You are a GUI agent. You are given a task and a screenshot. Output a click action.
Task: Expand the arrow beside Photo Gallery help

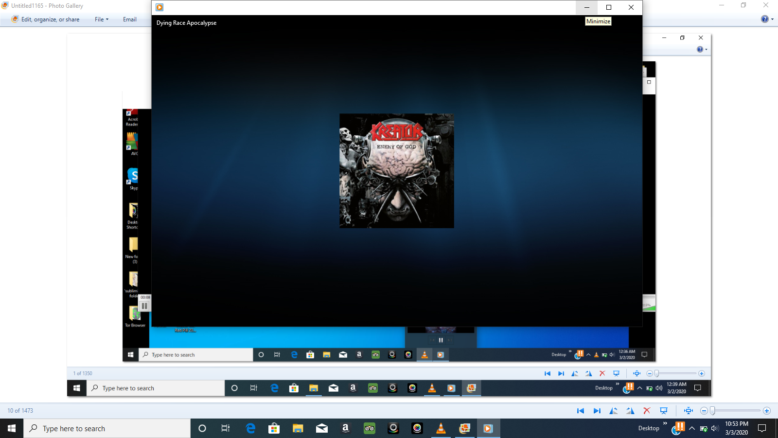[773, 19]
